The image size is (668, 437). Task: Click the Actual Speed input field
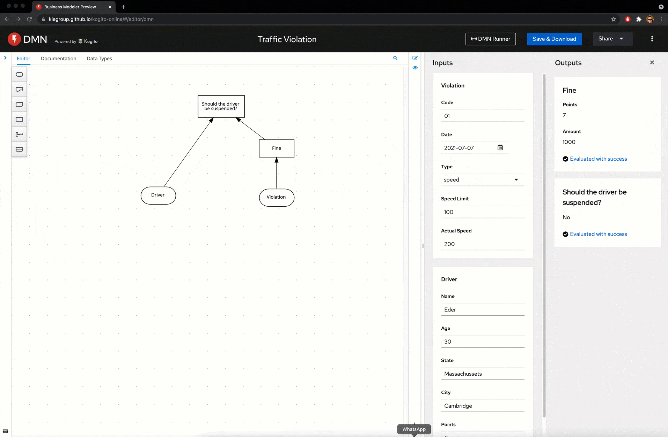(x=482, y=244)
